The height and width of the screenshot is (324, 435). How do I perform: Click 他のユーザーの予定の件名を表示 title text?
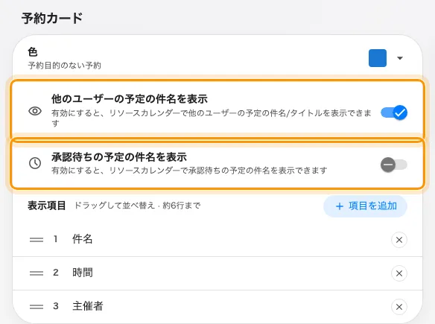tap(130, 99)
